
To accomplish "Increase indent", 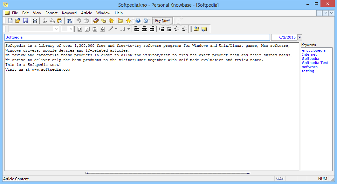I will [x=184, y=29].
